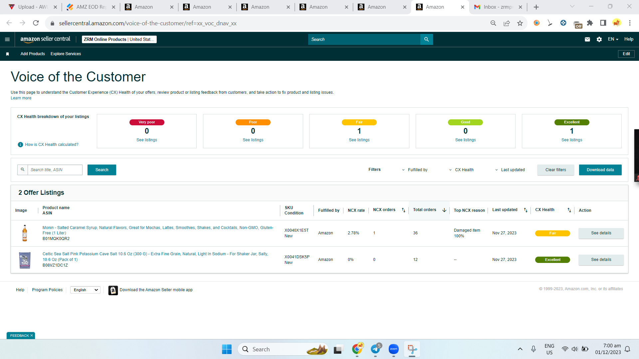This screenshot has height=359, width=639.
Task: Open the Monin Salted Caramel Syrup product link
Action: [158, 230]
